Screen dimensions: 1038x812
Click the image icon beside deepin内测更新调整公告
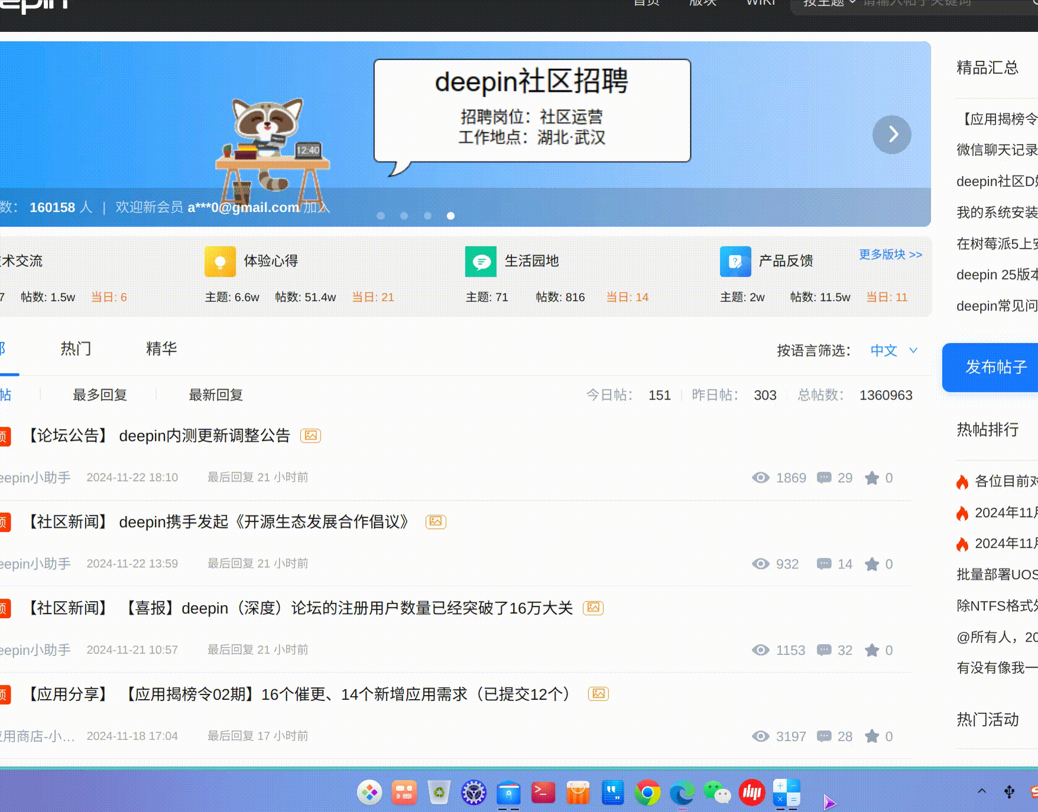(311, 436)
